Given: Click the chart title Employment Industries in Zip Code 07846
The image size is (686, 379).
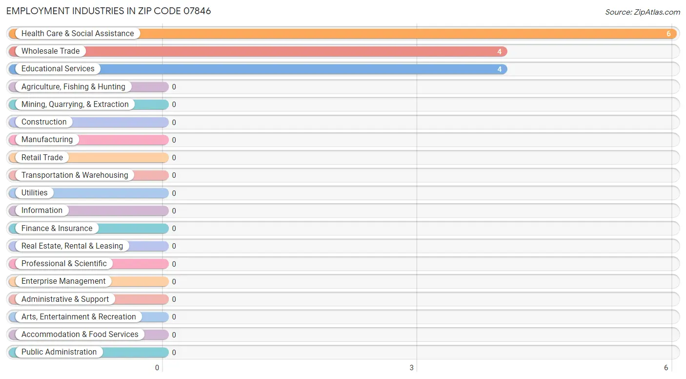Looking at the screenshot, I should point(109,11).
